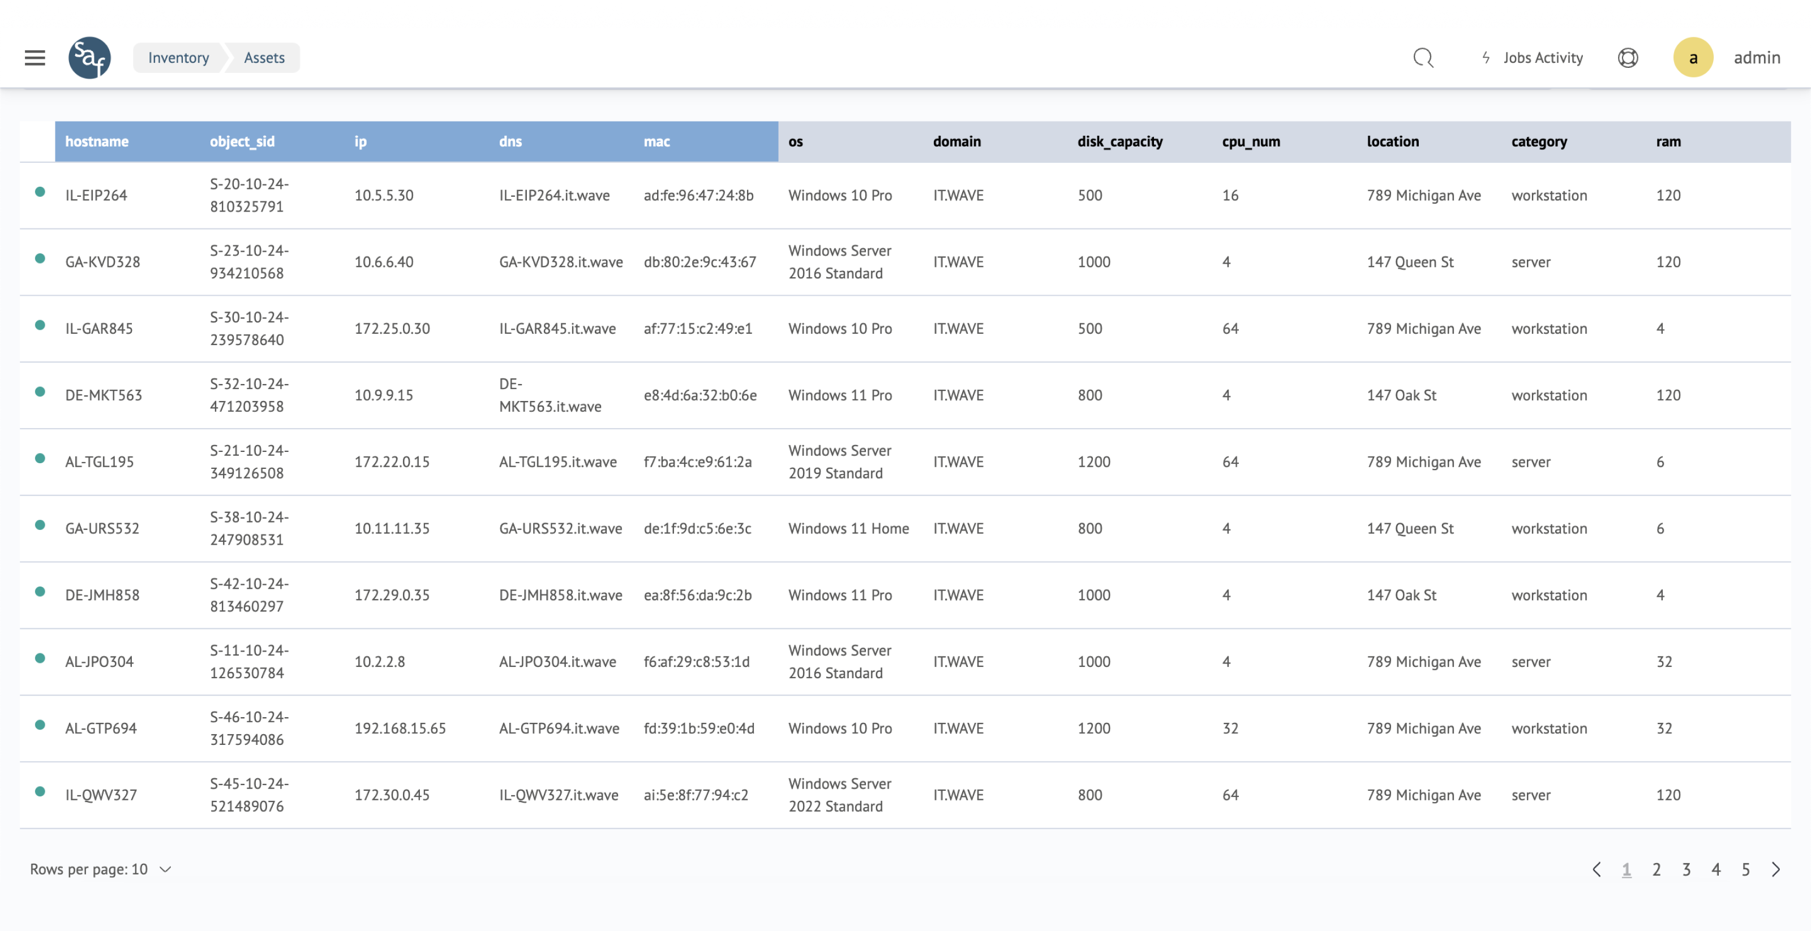Click the SAF logo icon

tap(89, 58)
